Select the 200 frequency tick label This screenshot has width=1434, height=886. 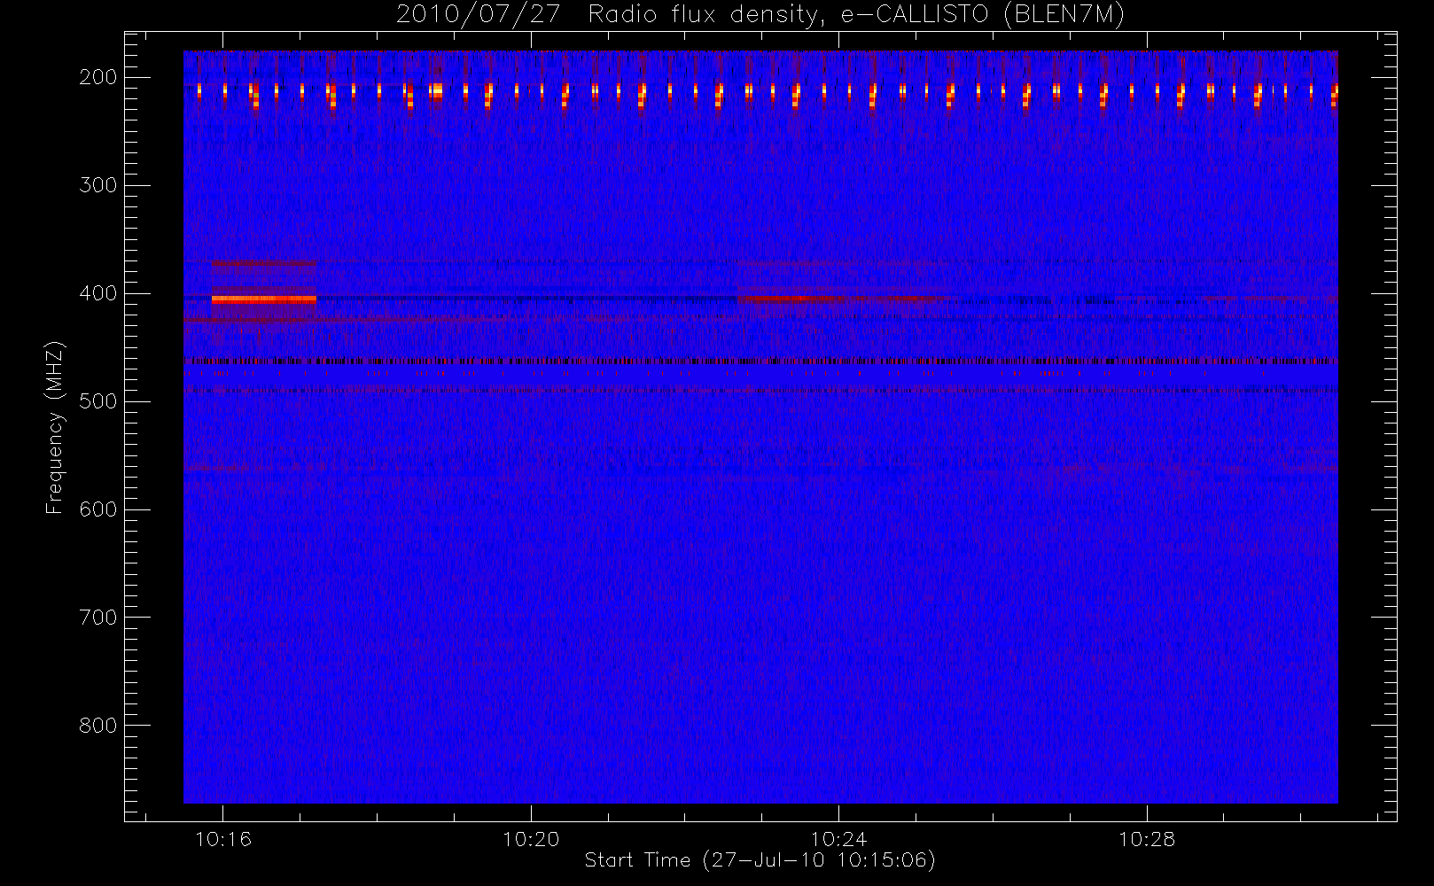pyautogui.click(x=98, y=77)
